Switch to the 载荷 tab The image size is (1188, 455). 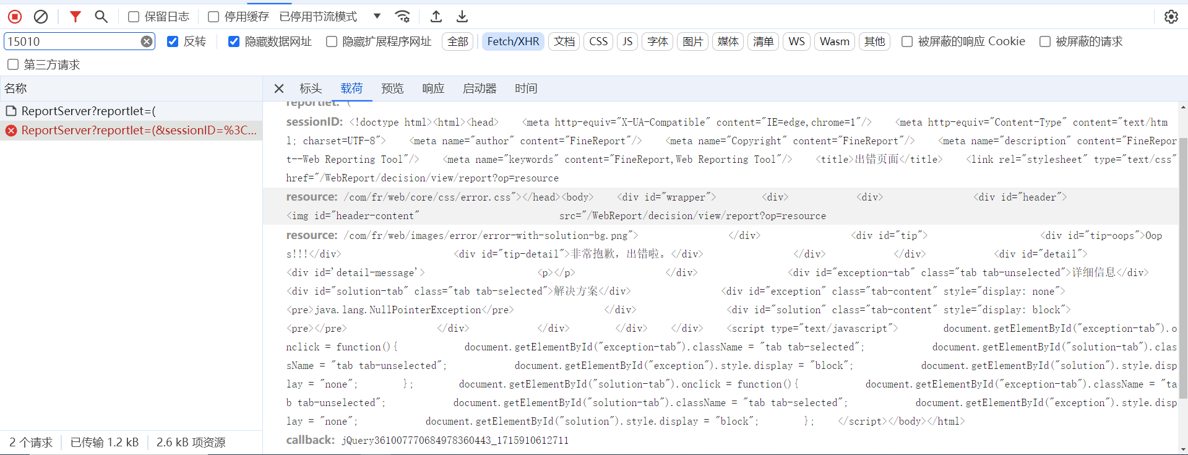point(351,89)
